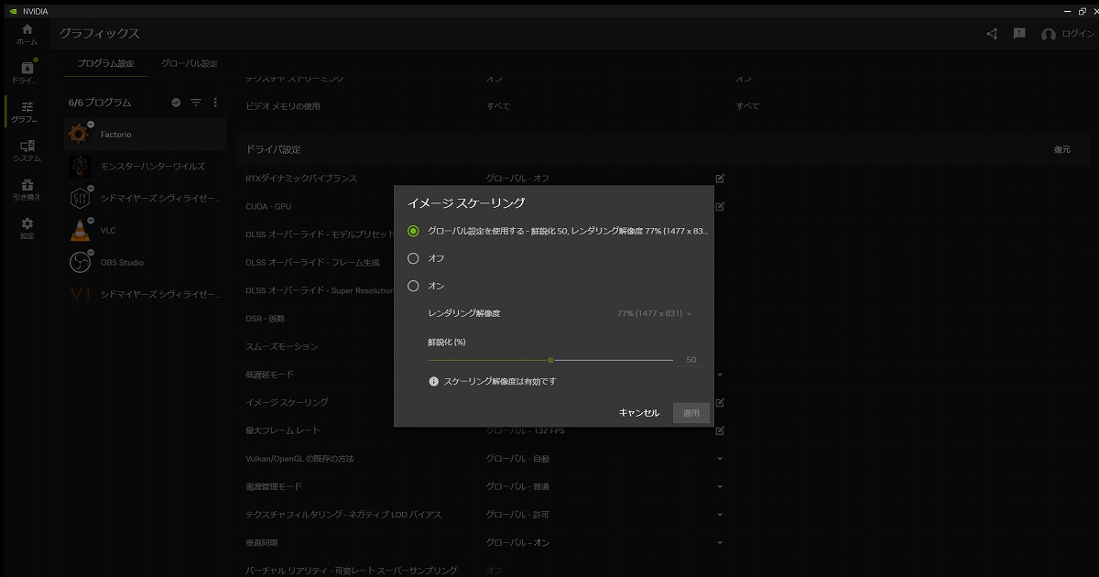Select the オフ radio button

click(x=413, y=258)
